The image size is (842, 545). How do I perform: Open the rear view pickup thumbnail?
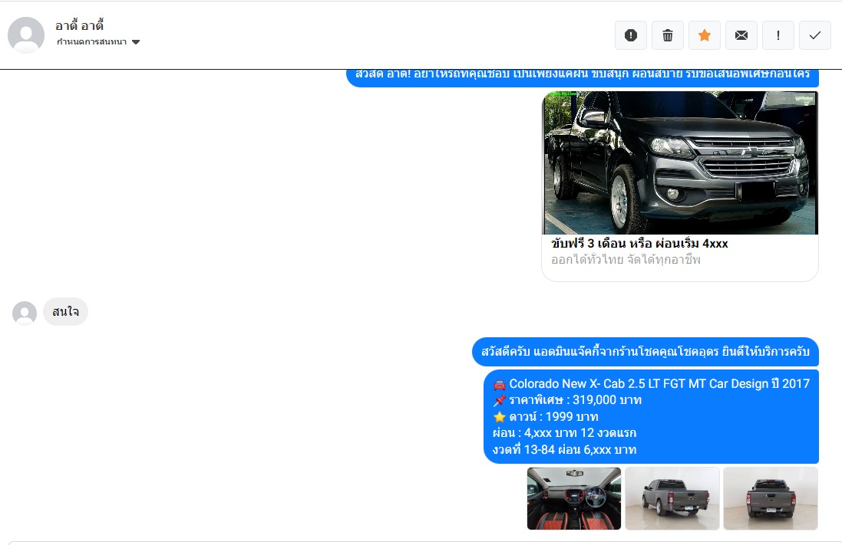coord(771,498)
